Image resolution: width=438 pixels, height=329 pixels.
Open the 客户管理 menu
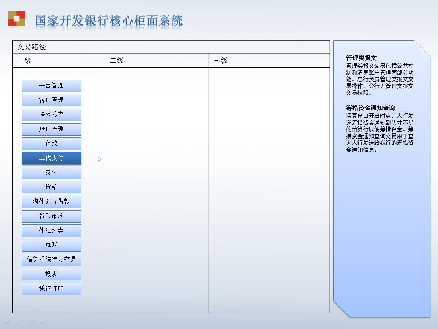[x=51, y=100]
